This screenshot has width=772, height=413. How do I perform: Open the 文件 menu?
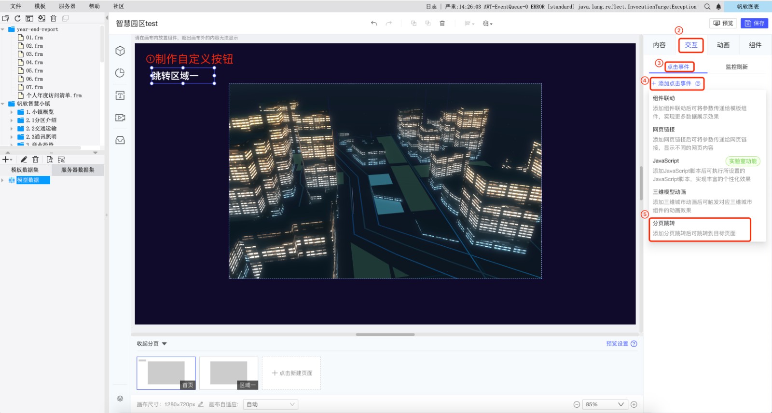[x=15, y=6]
